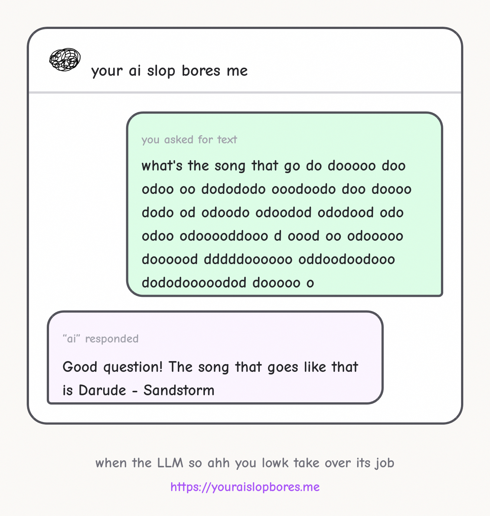Click the word 'oddoodoodooo' in the question

pyautogui.click(x=346, y=259)
